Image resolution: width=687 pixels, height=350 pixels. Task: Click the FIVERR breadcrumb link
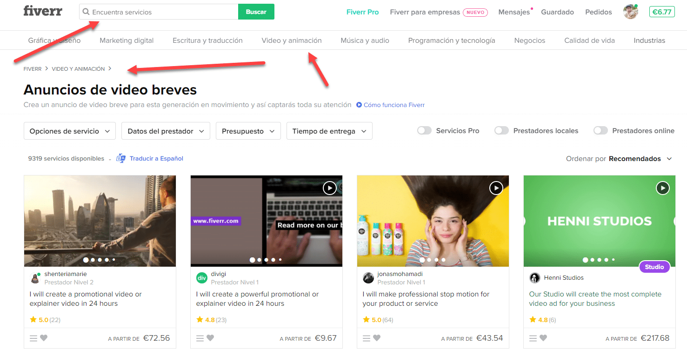tap(33, 69)
